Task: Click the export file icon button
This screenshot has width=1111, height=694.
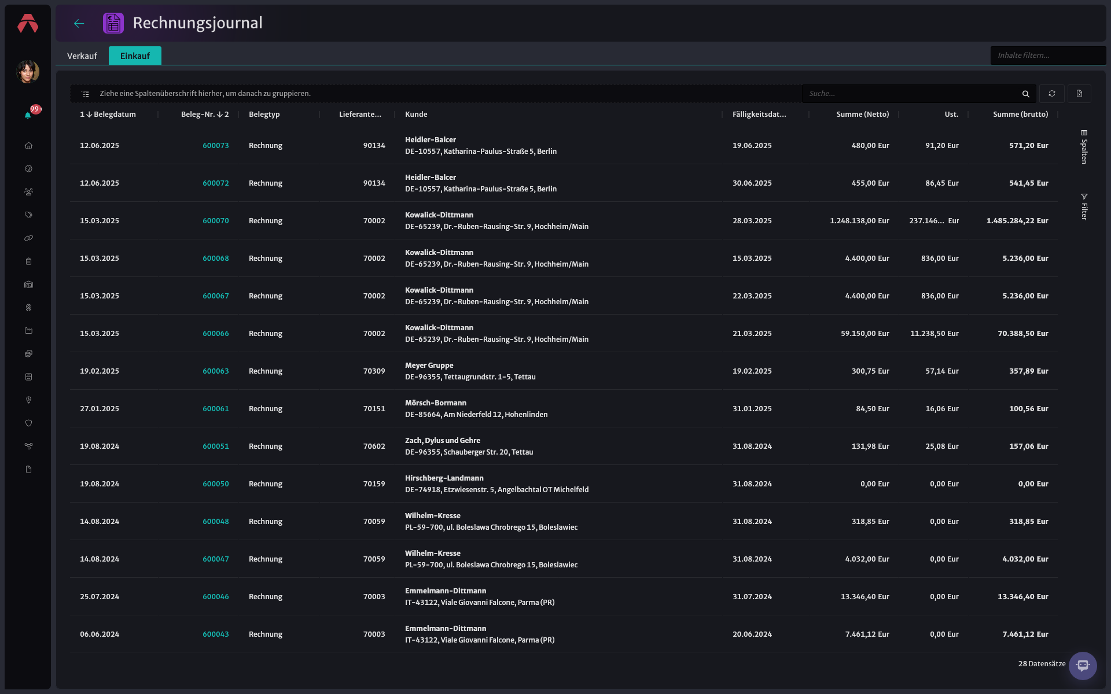Action: click(x=1079, y=94)
